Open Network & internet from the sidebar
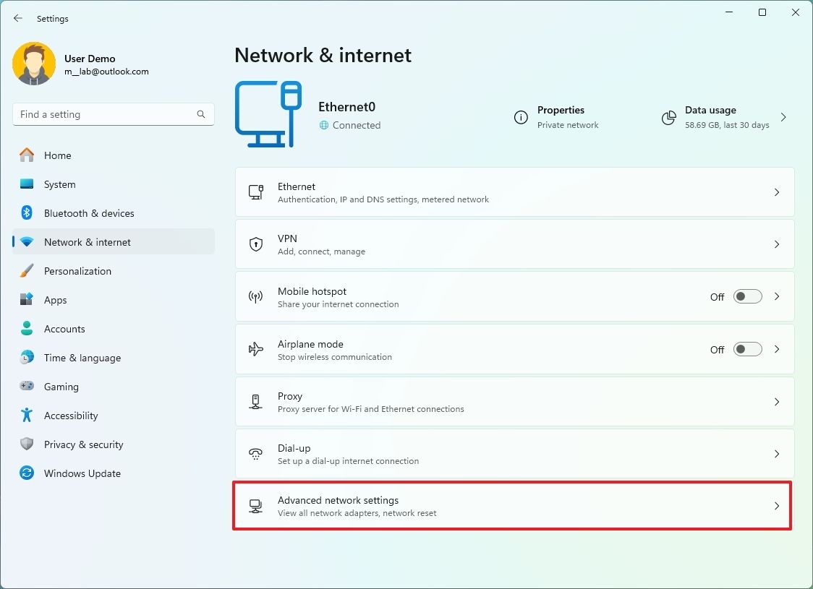The image size is (813, 589). [x=88, y=242]
